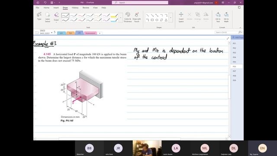277x156 pixels.
Task: Open page P03 in the page list
Action: point(235,53)
